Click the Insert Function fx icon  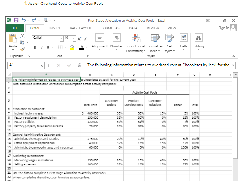tap(79, 65)
